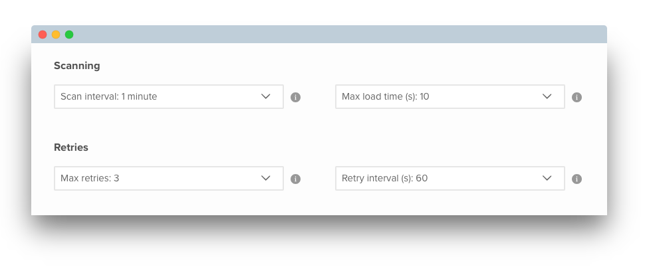
Task: Close the window using the red button
Action: tap(43, 35)
